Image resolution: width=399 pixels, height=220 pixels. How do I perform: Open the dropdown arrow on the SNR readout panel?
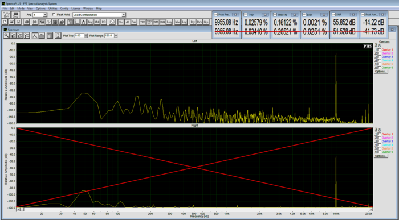pyautogui.click(x=353, y=15)
